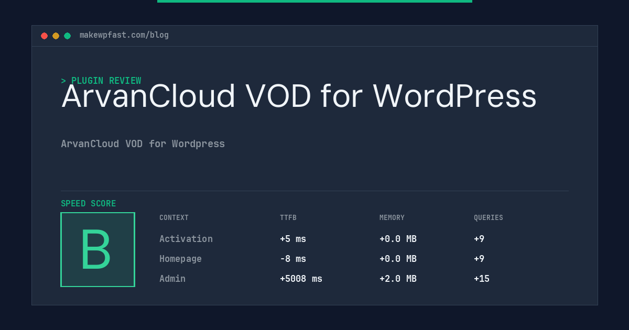Click the Activation queries value '+9'

point(479,239)
